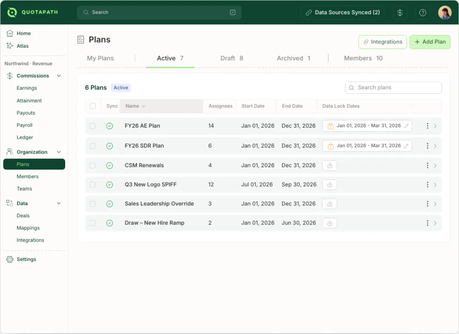Check the CSM Renewals row checkbox
Screen dimensions: 459x334
click(93, 165)
